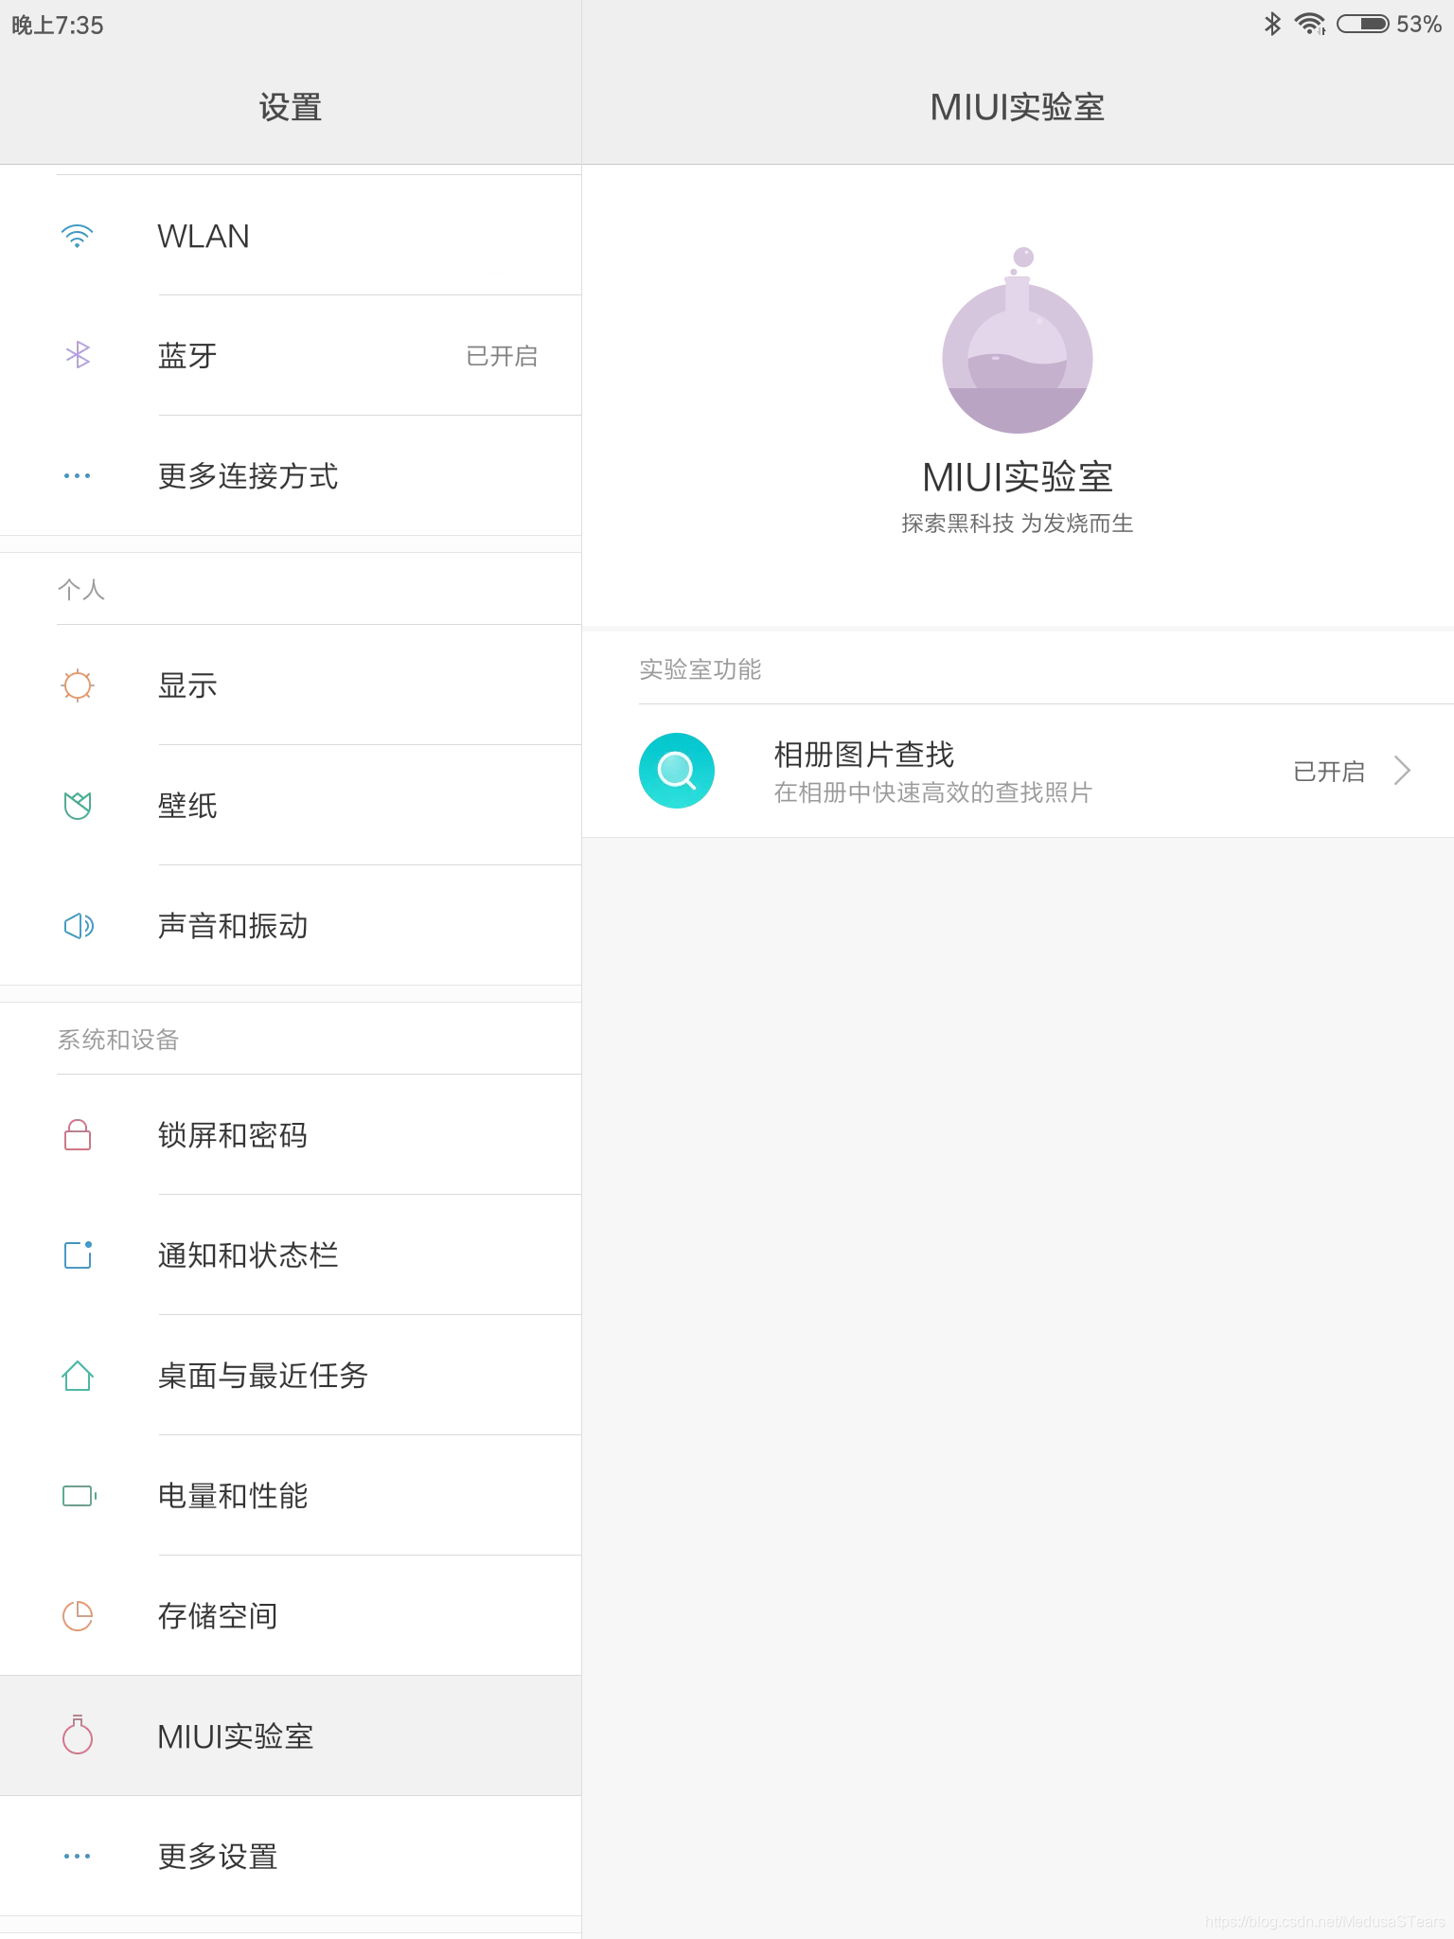Tap the slogan 探索黑科技 为发烧而生
This screenshot has height=1939, width=1454.
pos(1018,524)
